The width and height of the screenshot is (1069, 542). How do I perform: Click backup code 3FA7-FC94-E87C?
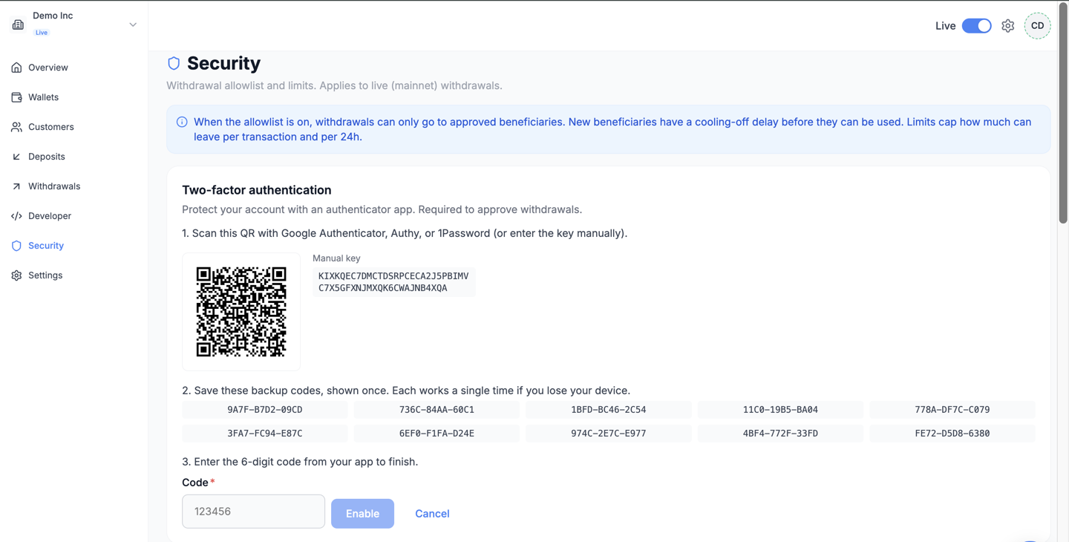[x=265, y=434]
